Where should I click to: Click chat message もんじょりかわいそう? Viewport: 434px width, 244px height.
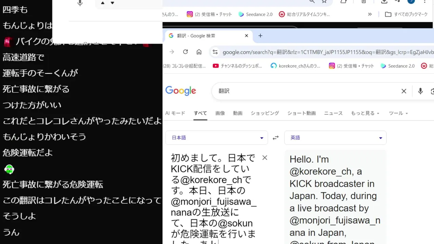44,137
